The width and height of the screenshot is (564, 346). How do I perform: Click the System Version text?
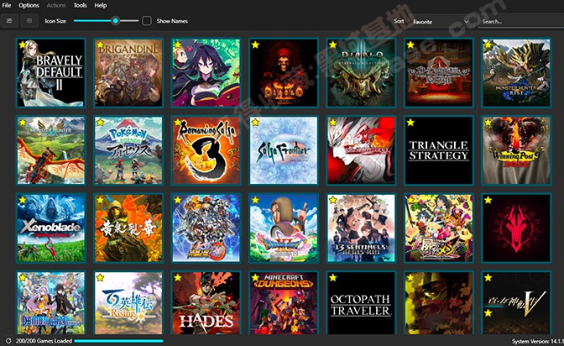coord(538,341)
